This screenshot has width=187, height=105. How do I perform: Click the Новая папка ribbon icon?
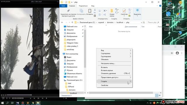pos(112,11)
